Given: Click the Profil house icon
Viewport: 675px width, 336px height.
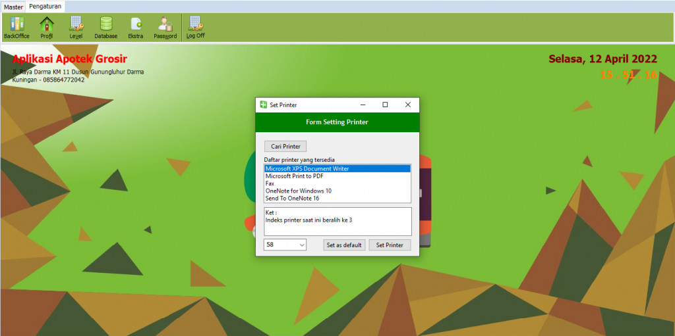Looking at the screenshot, I should 47,27.
